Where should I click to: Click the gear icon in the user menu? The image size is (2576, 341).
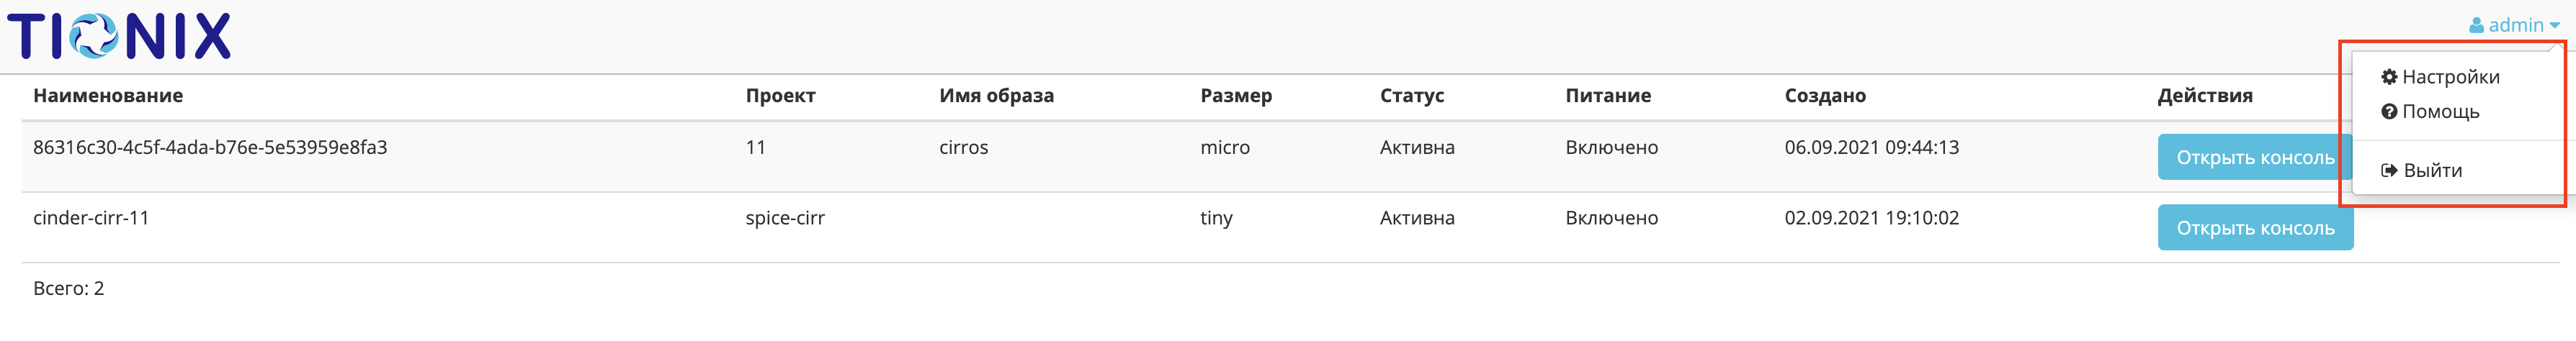[x=2389, y=77]
